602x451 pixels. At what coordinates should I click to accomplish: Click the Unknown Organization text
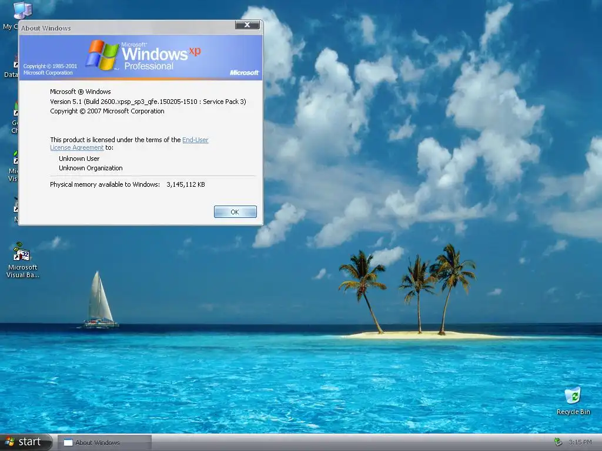point(91,168)
